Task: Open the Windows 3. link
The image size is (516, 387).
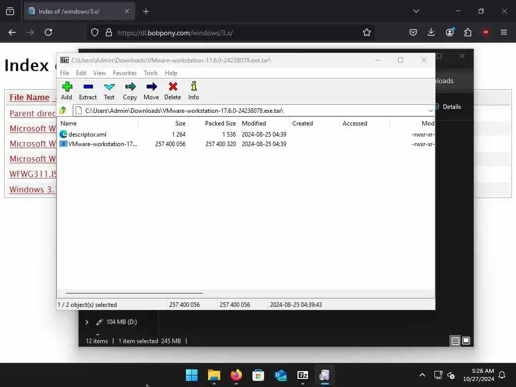Action: 33,189
